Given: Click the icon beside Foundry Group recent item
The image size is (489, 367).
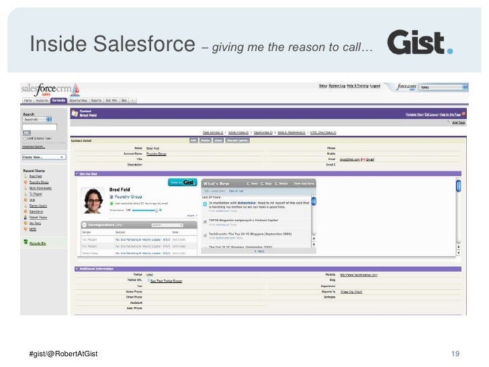Looking at the screenshot, I should point(26,182).
